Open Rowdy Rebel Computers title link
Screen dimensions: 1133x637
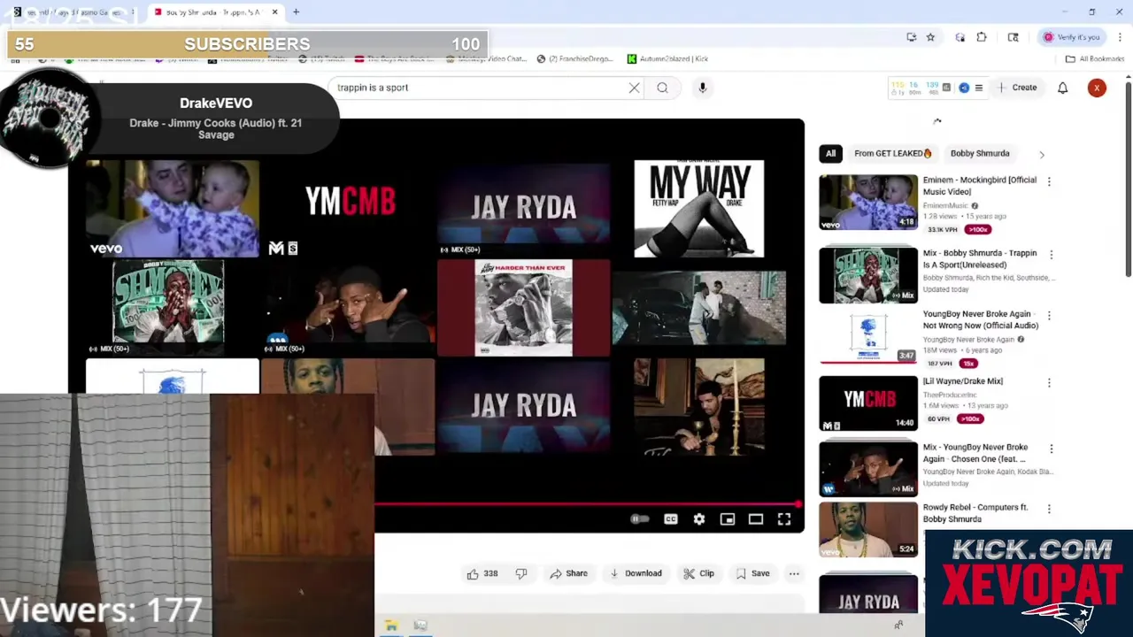[975, 513]
